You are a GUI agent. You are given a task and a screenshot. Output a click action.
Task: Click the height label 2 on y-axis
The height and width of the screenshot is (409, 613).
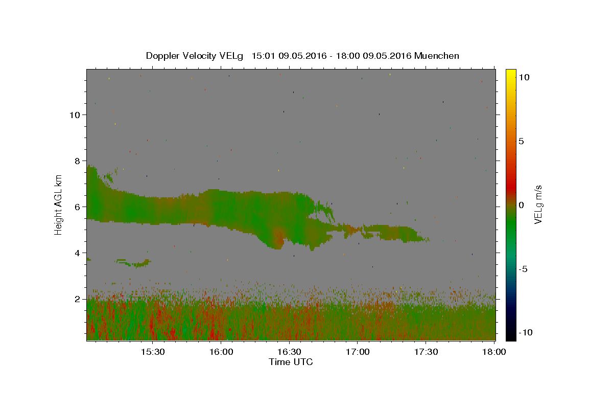78,299
